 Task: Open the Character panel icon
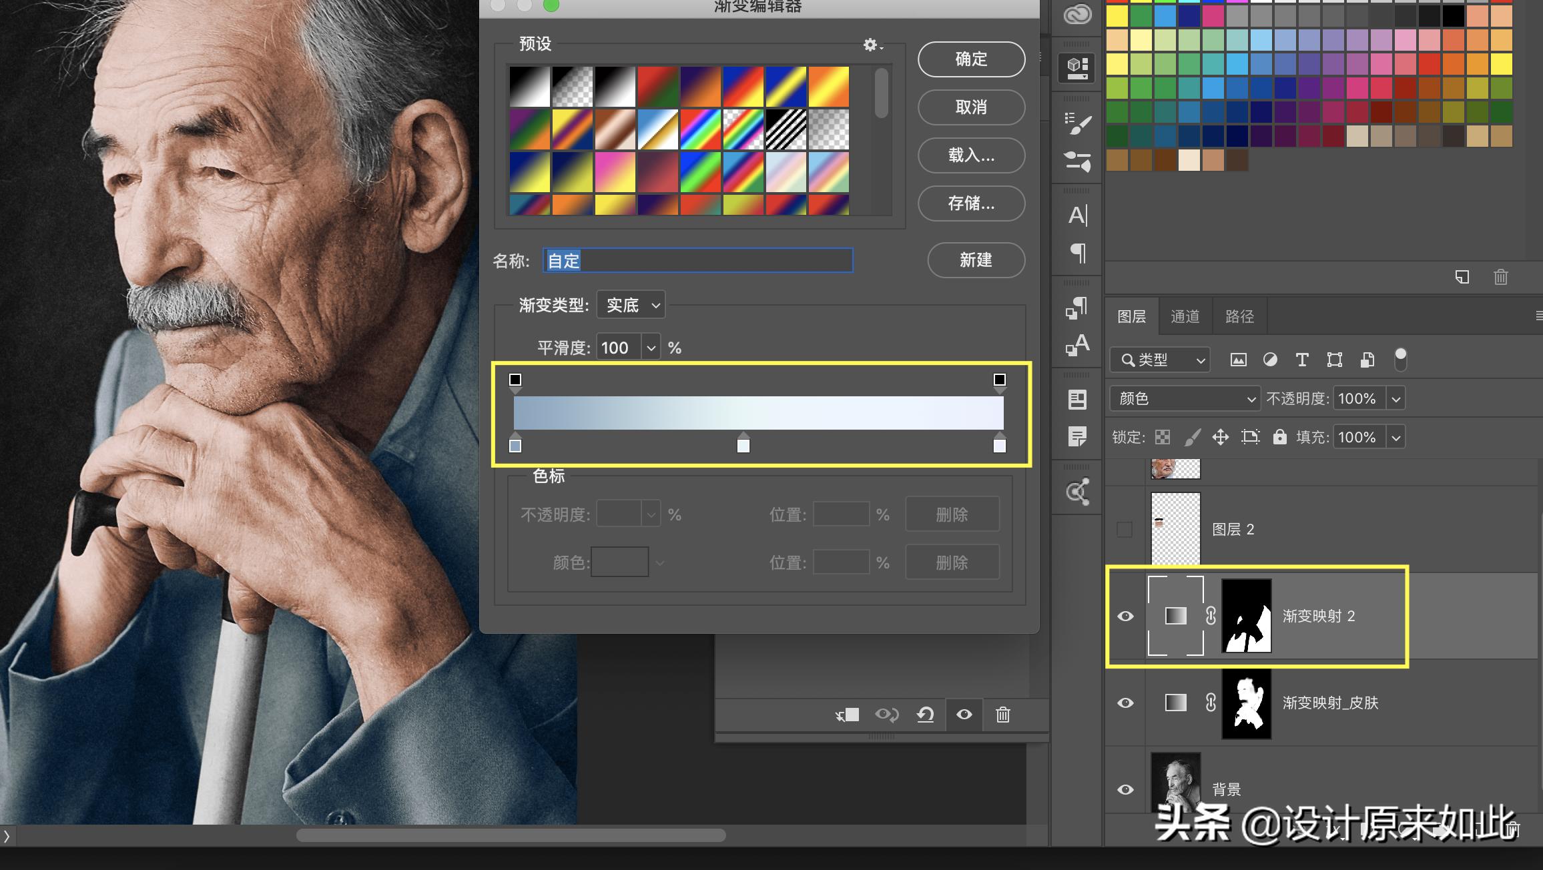coord(1077,215)
